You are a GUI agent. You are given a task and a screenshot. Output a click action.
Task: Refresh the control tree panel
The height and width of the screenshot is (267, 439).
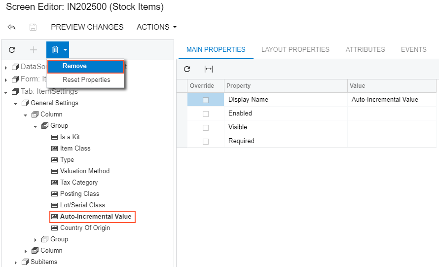12,50
